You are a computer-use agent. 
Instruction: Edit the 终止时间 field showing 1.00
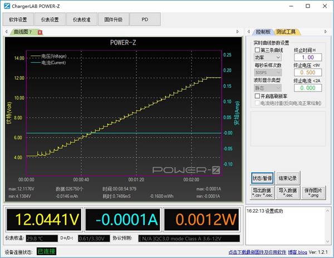point(308,57)
